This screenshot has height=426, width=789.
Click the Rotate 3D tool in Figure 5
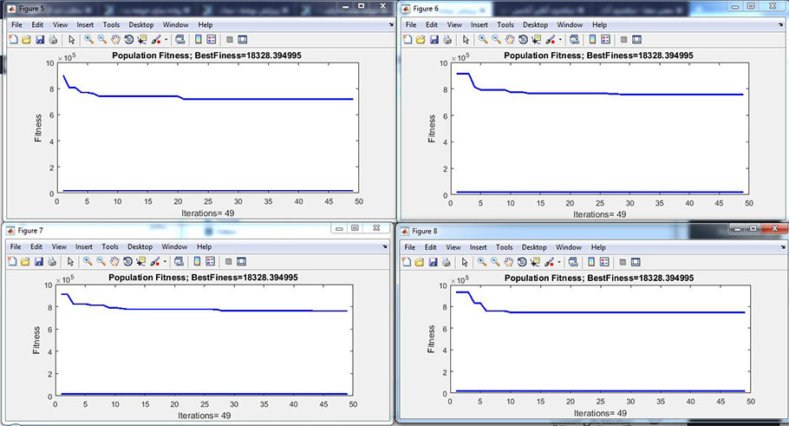[128, 39]
